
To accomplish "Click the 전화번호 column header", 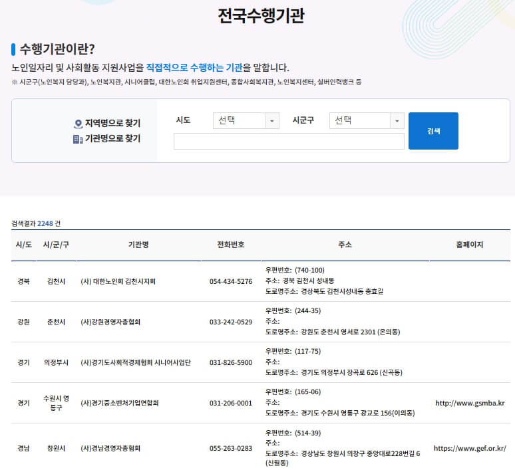I will (x=231, y=245).
